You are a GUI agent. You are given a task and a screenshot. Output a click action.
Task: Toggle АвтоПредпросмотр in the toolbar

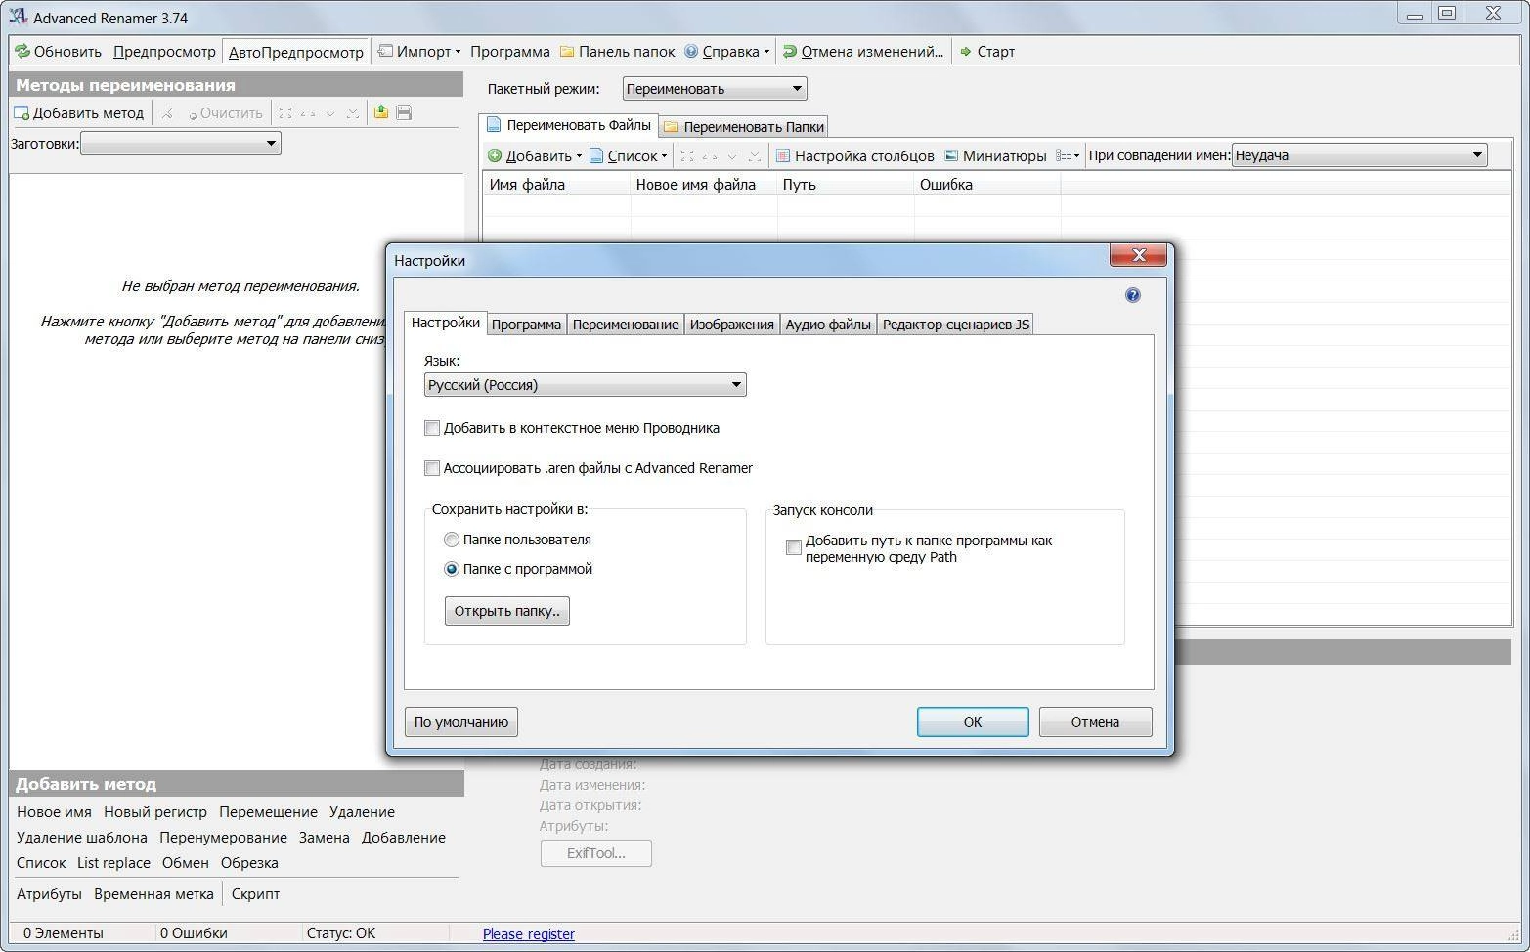coord(295,52)
